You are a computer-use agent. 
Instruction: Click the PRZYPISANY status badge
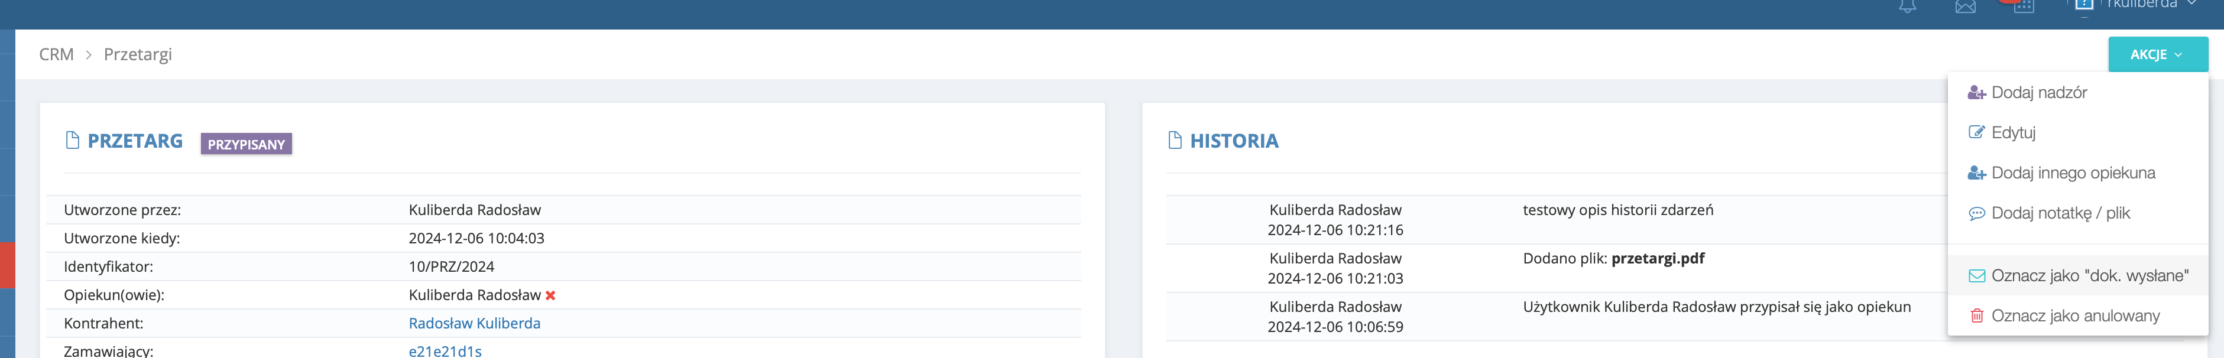[246, 144]
